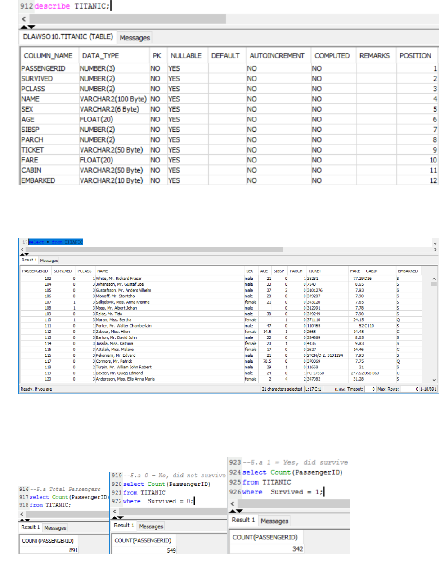Click the EMBARKED header in passenger results grid
The height and width of the screenshot is (575, 440).
[408, 271]
